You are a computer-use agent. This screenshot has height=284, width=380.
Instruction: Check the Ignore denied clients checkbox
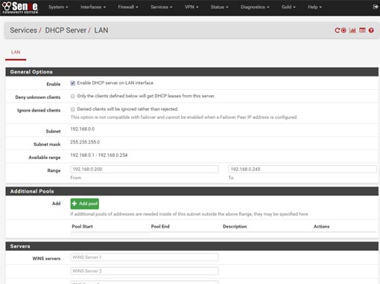[73, 109]
